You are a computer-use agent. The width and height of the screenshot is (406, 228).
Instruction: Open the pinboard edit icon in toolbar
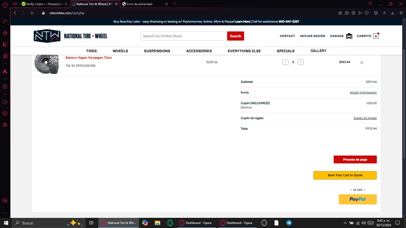pyautogui.click(x=340, y=13)
